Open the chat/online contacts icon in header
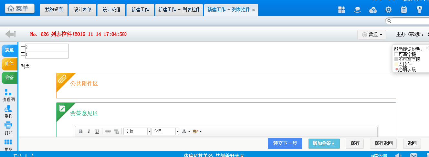429x157 pixels. pyautogui.click(x=357, y=10)
